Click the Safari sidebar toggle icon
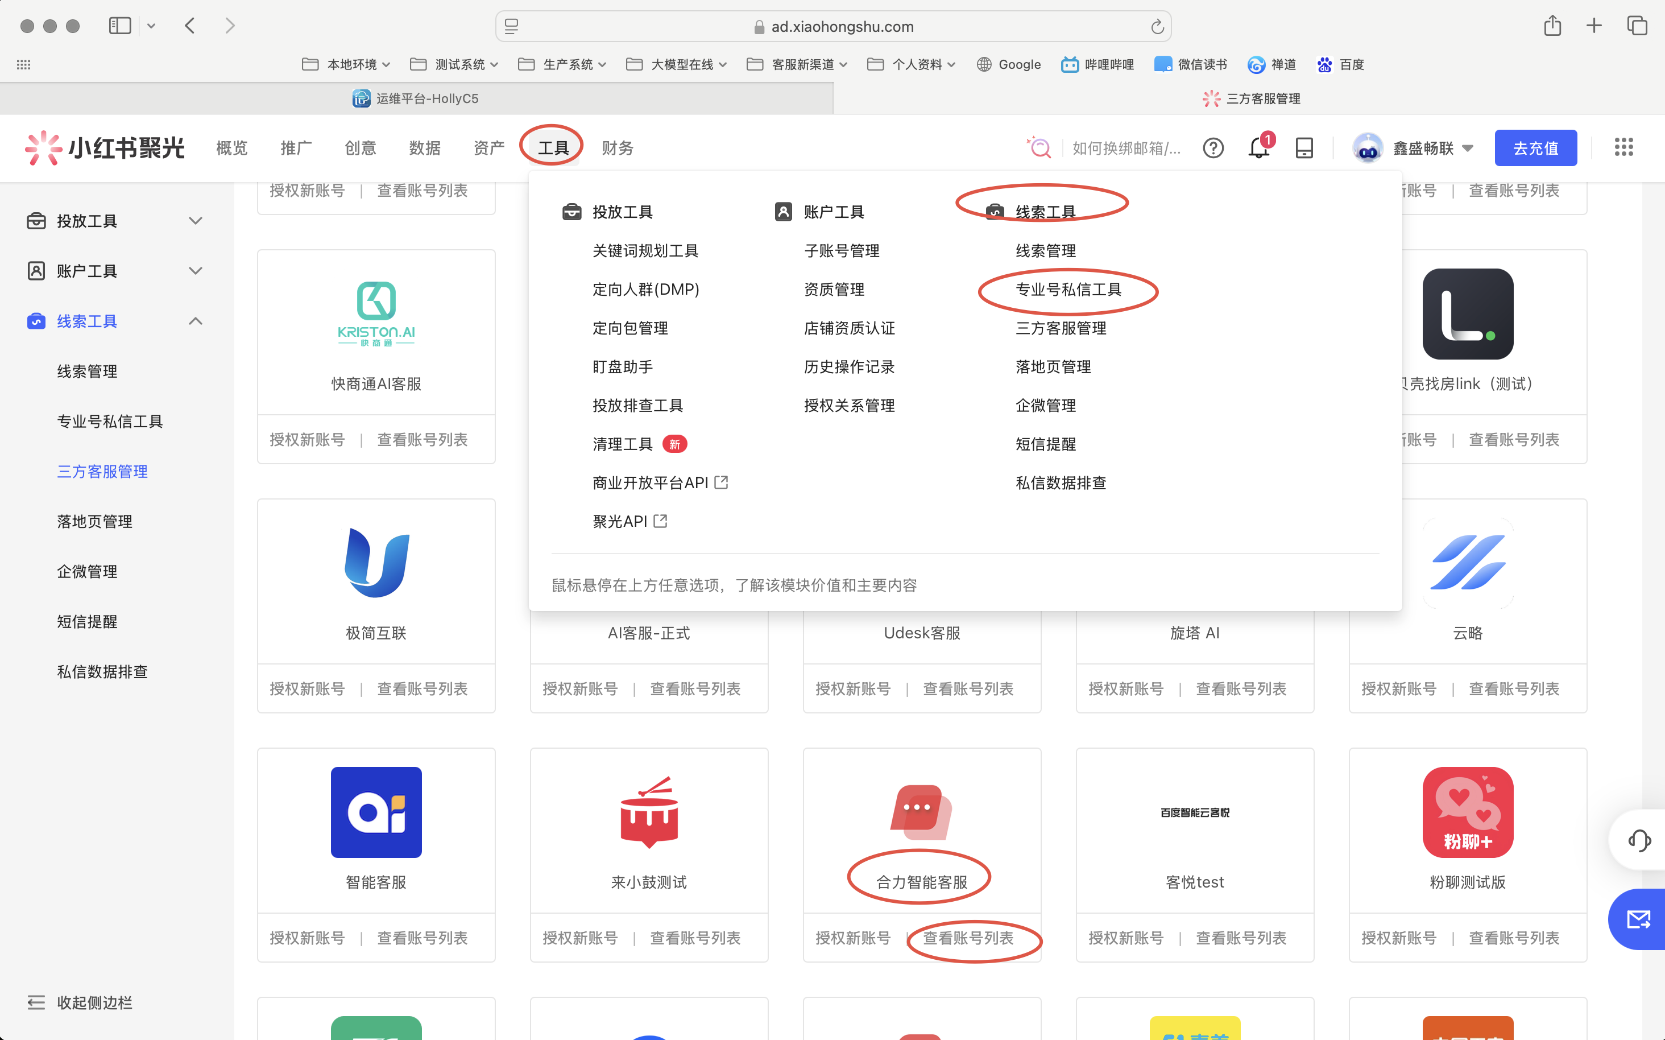 pyautogui.click(x=119, y=26)
